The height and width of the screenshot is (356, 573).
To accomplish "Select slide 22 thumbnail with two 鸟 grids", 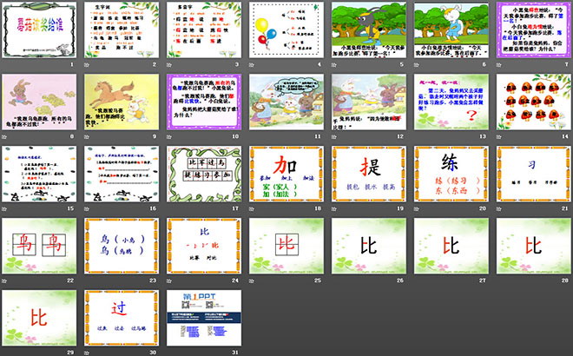I will pos(39,246).
